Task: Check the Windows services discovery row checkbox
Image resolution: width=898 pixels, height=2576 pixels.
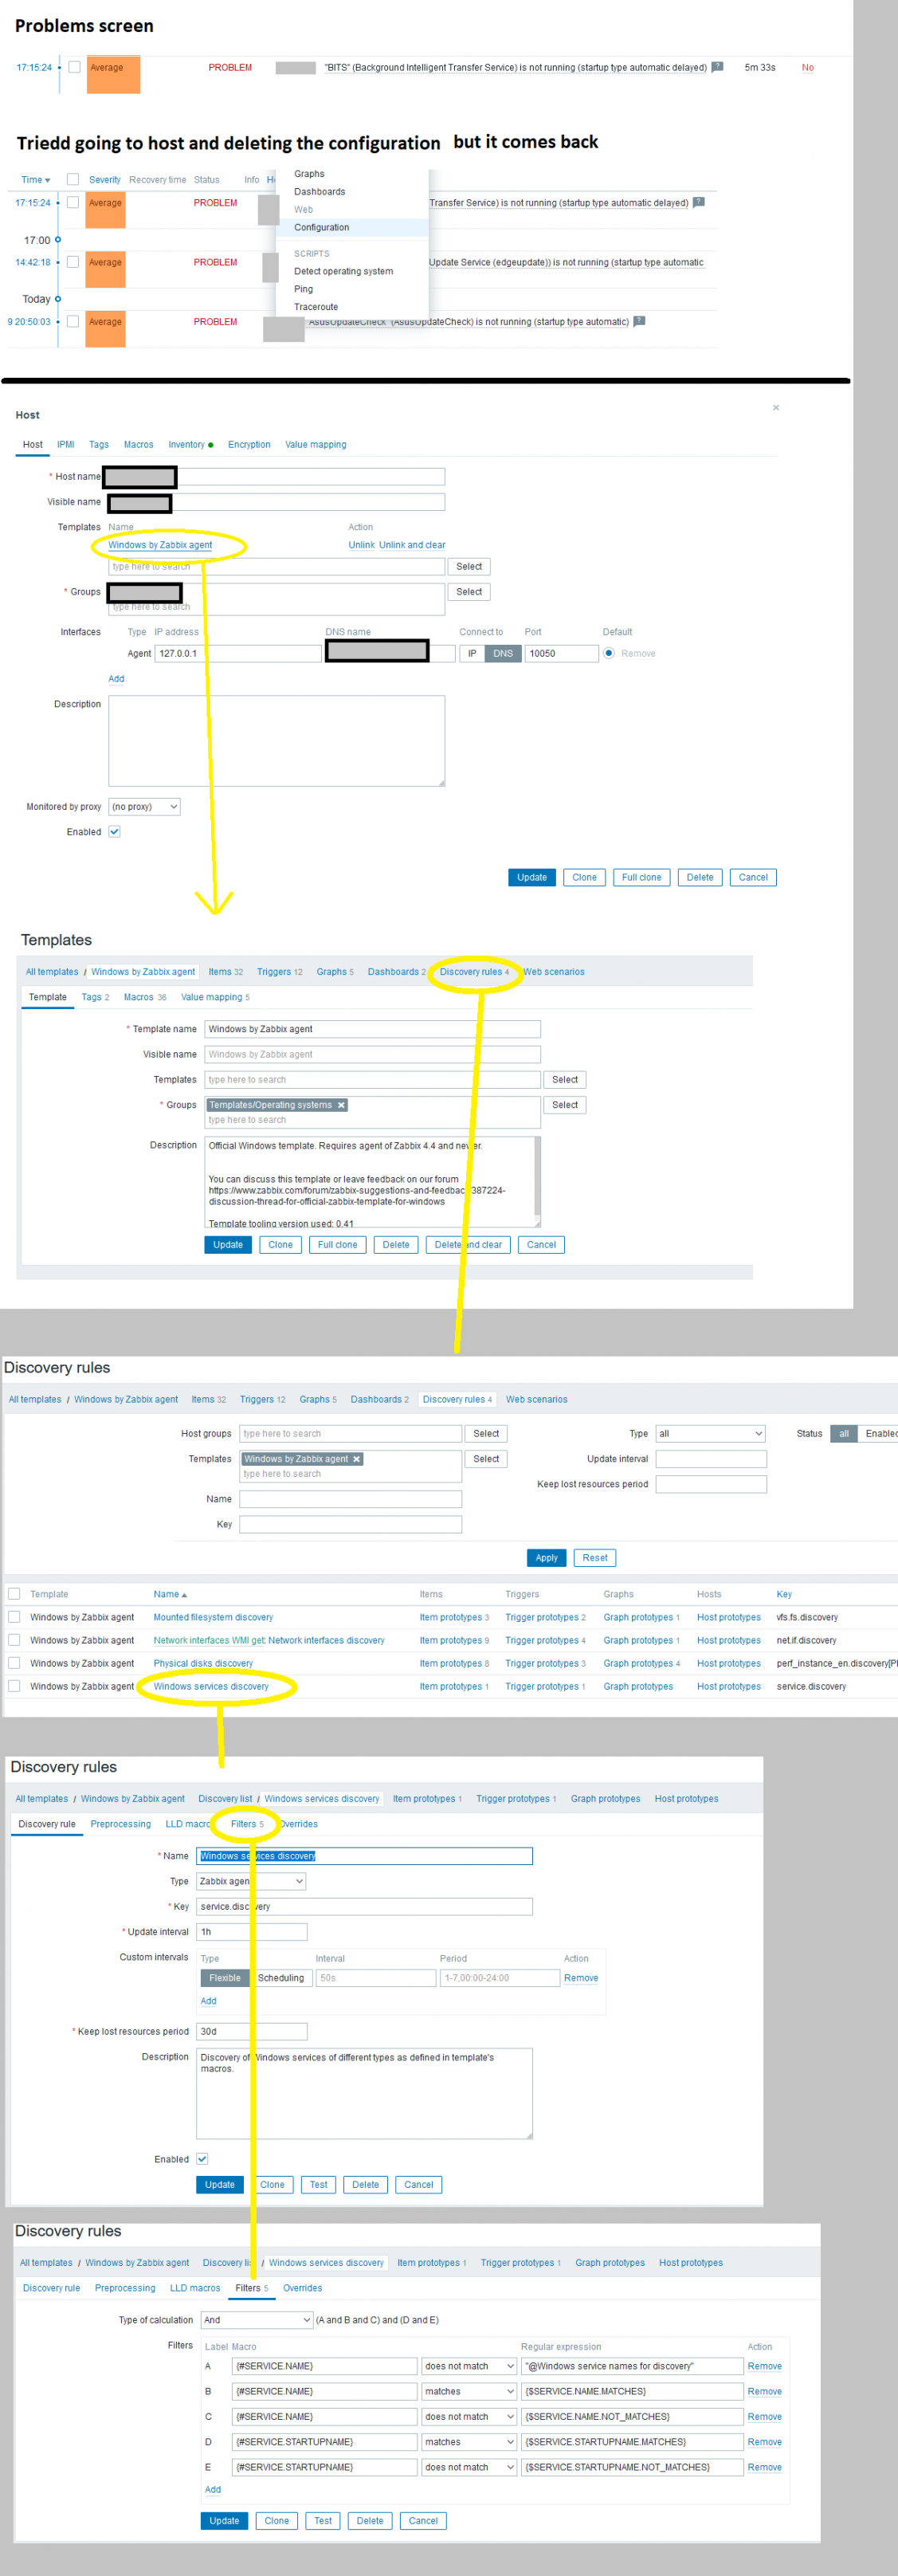Action: (x=14, y=1686)
